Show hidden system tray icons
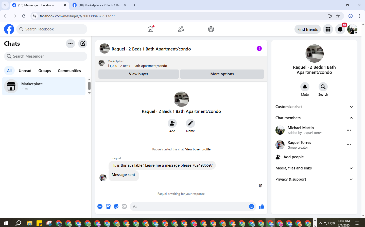 320,223
